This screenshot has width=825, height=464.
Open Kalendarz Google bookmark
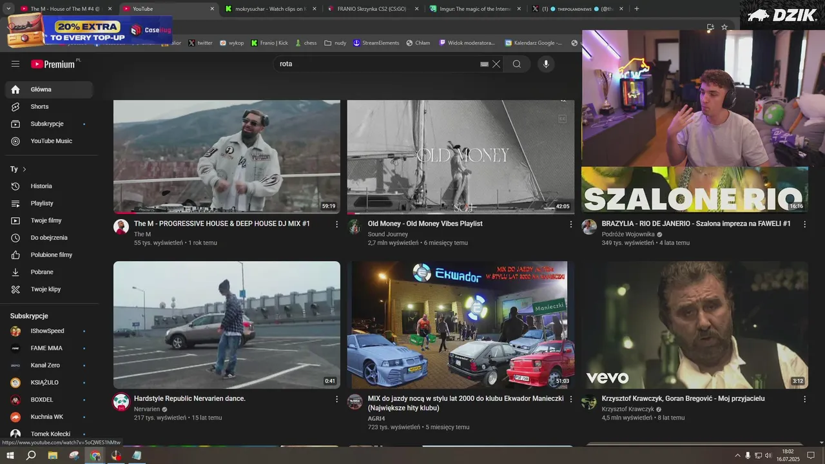pyautogui.click(x=534, y=43)
